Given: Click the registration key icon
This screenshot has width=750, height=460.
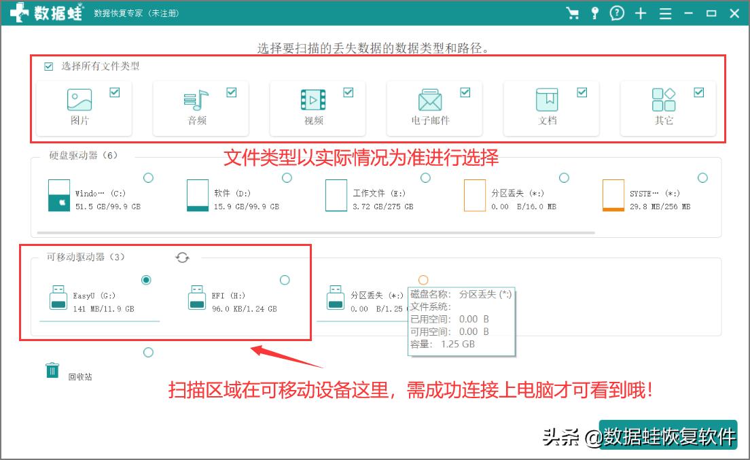Looking at the screenshot, I should click(594, 13).
